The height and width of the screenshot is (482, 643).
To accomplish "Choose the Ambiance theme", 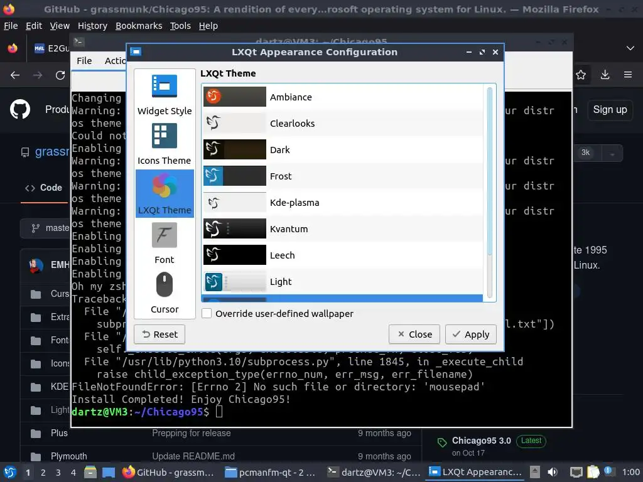I will coord(342,97).
